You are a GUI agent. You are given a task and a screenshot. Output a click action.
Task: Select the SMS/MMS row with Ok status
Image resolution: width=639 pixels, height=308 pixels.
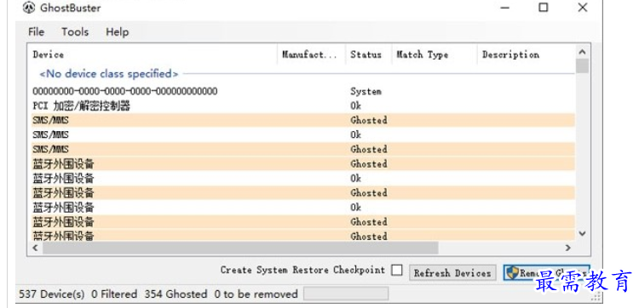click(x=303, y=134)
